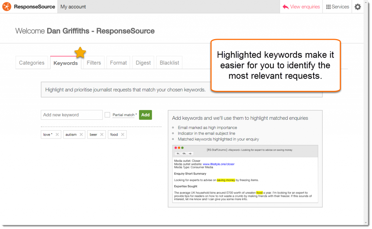The height and width of the screenshot is (229, 372).
Task: Open the Filters tab
Action: tap(93, 62)
